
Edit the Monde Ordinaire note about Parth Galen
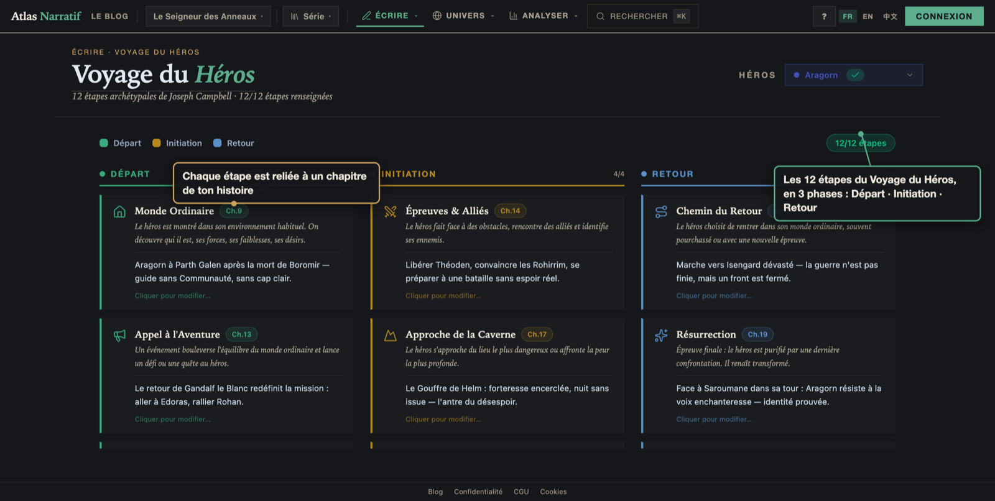click(x=238, y=272)
